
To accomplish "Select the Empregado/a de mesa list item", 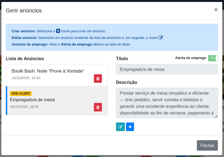I will point(57,100).
